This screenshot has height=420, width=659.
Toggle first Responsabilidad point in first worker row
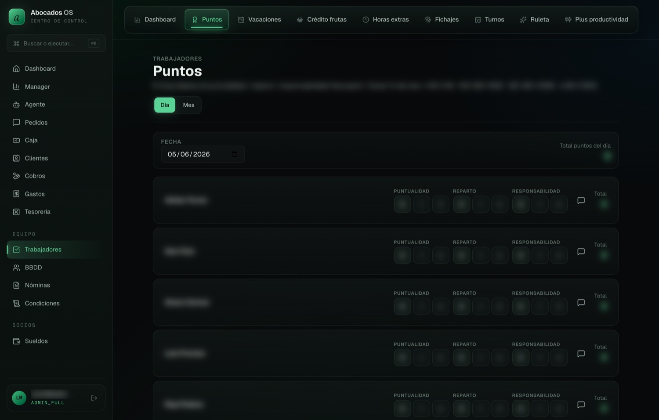[x=521, y=204]
